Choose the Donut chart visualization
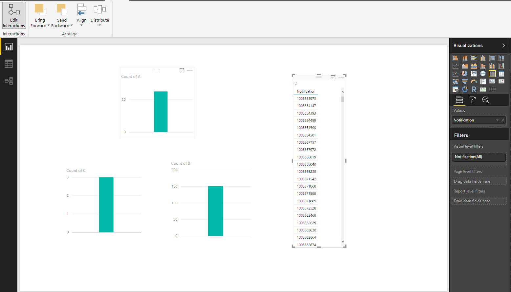The image size is (511, 292). click(465, 89)
